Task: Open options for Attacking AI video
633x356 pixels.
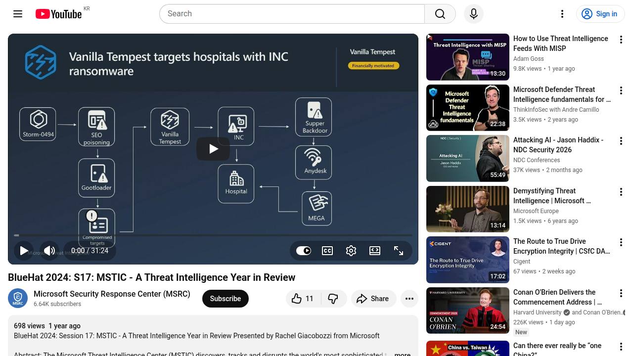Action: 621,141
